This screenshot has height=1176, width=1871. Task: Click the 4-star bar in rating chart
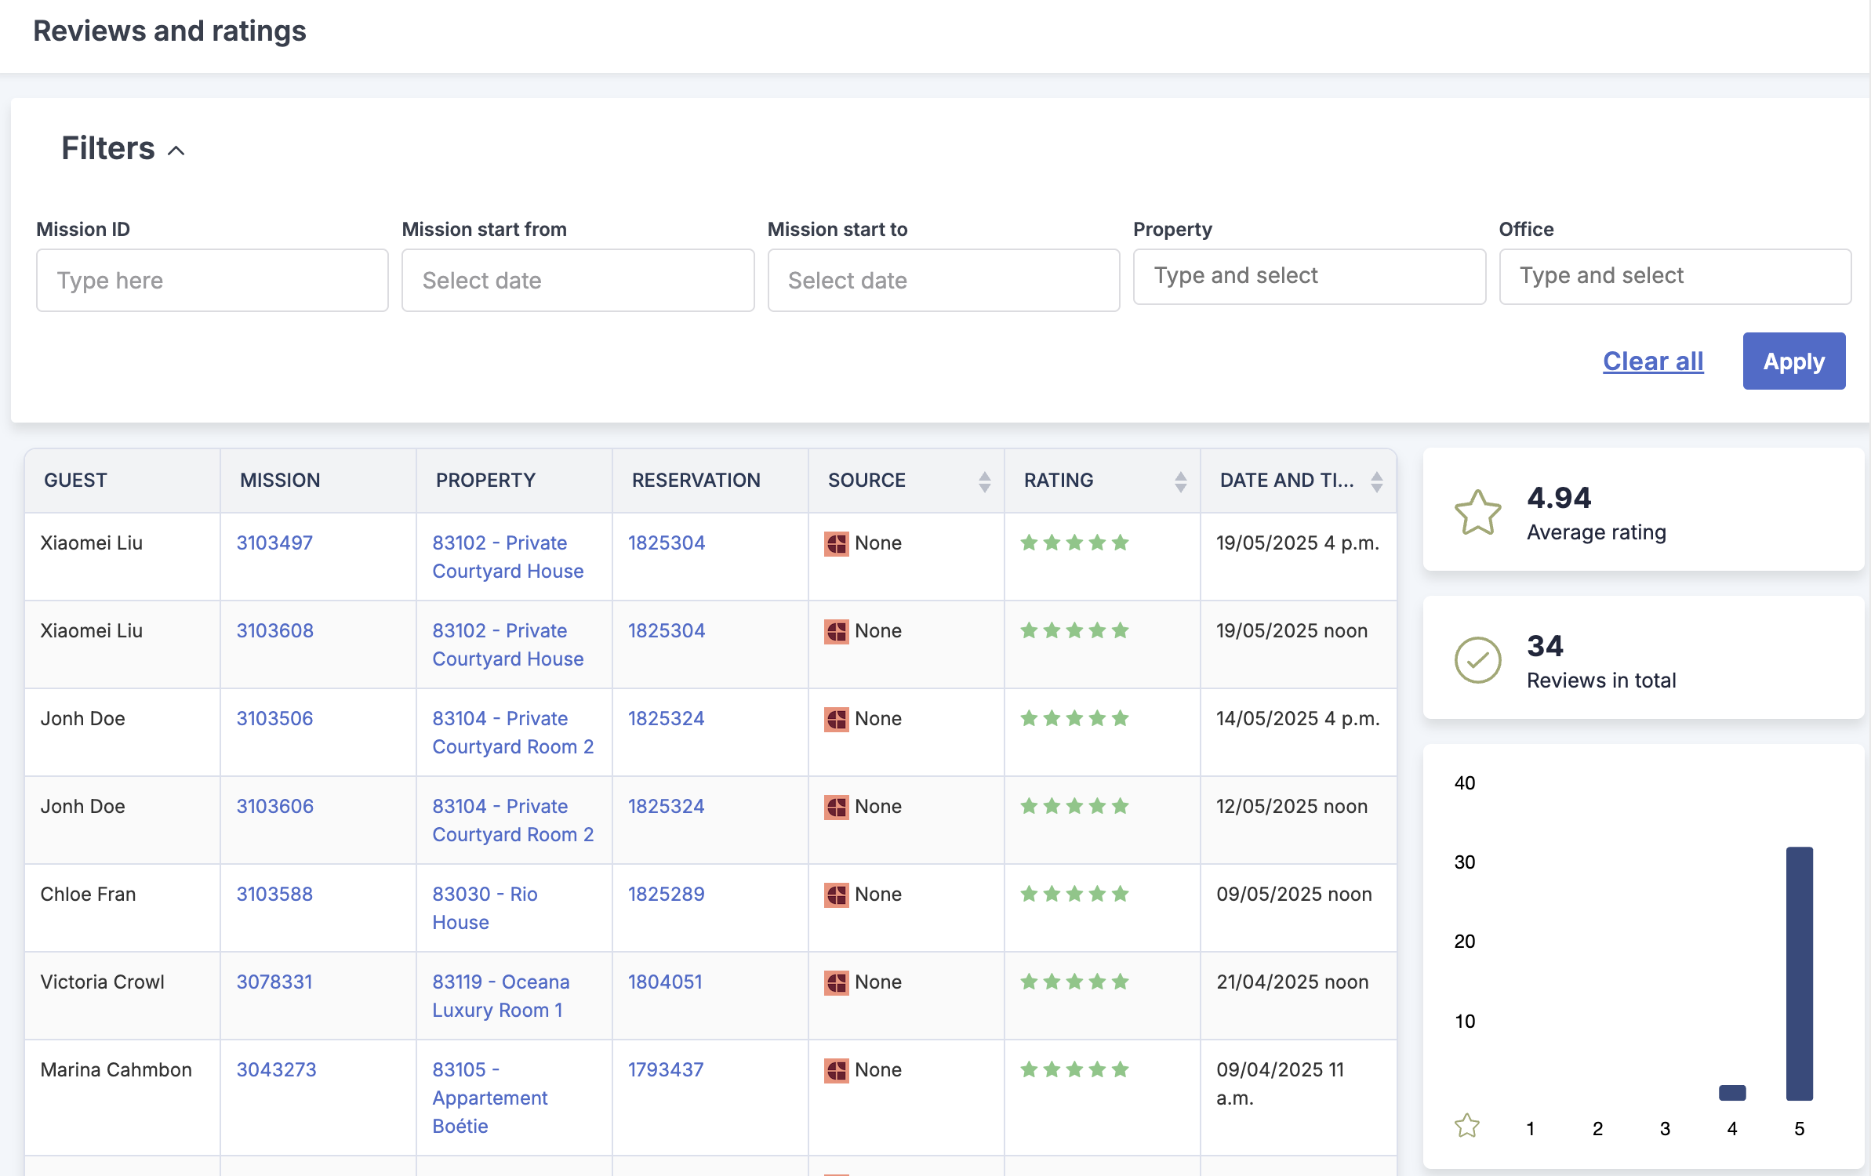point(1732,1092)
